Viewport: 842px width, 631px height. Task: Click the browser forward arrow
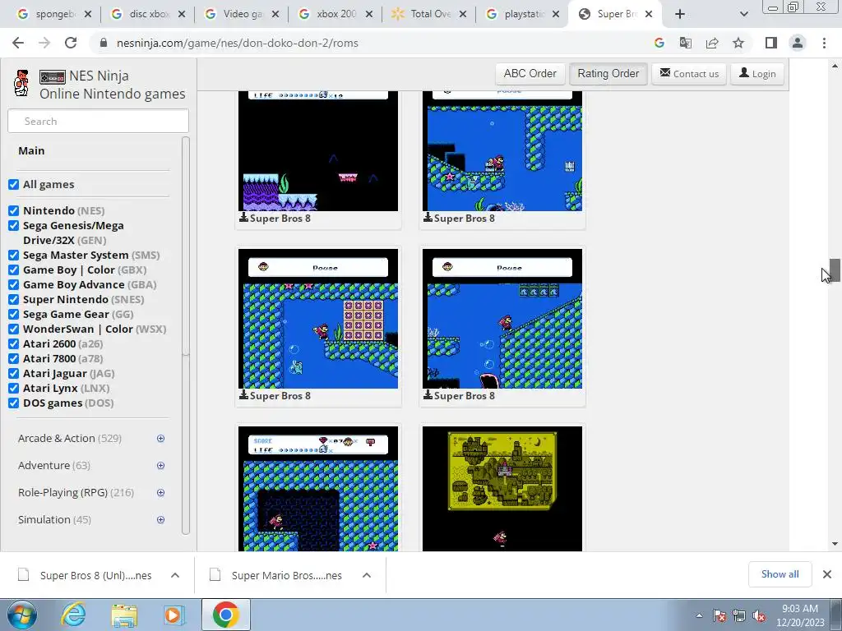(x=44, y=43)
